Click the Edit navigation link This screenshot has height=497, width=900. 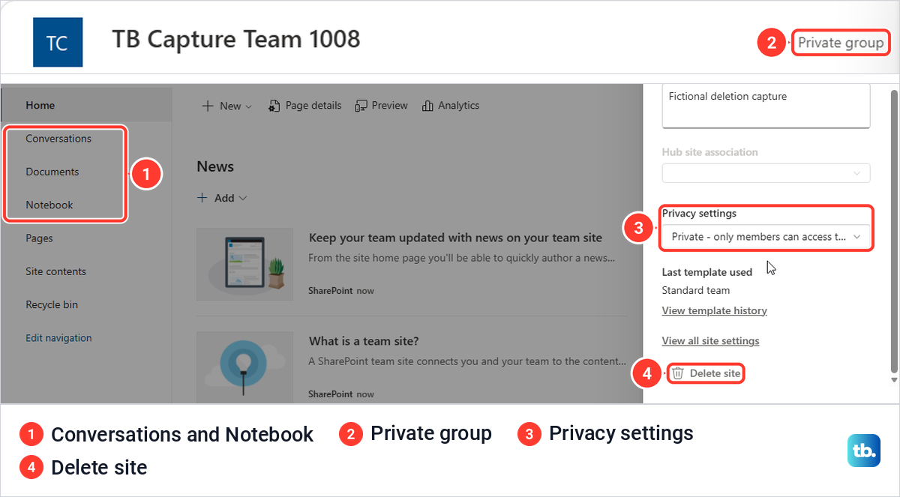click(x=58, y=337)
